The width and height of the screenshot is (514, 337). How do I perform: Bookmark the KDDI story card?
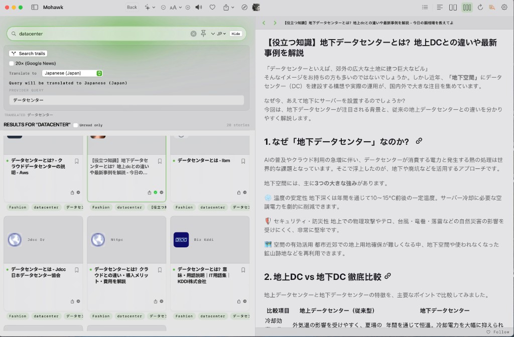coord(243,270)
